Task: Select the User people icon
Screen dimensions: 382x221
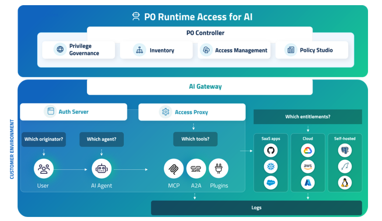Action: tap(43, 169)
